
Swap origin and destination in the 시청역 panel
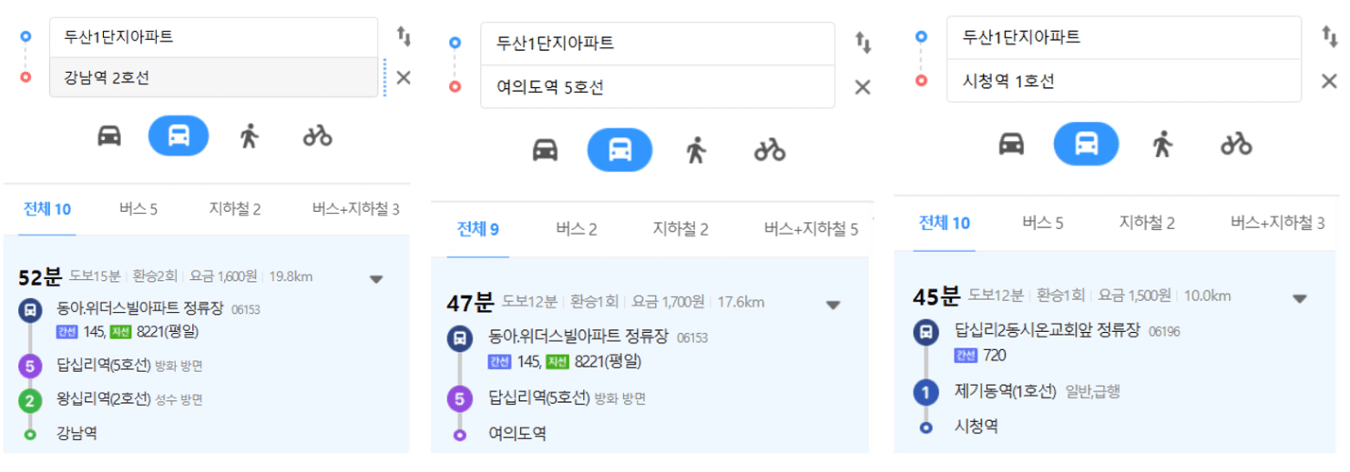pyautogui.click(x=1329, y=36)
